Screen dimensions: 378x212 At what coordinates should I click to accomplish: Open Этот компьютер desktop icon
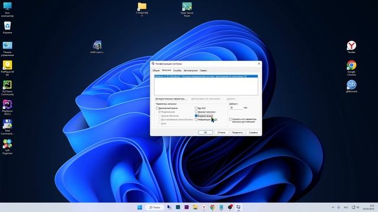pos(7,9)
